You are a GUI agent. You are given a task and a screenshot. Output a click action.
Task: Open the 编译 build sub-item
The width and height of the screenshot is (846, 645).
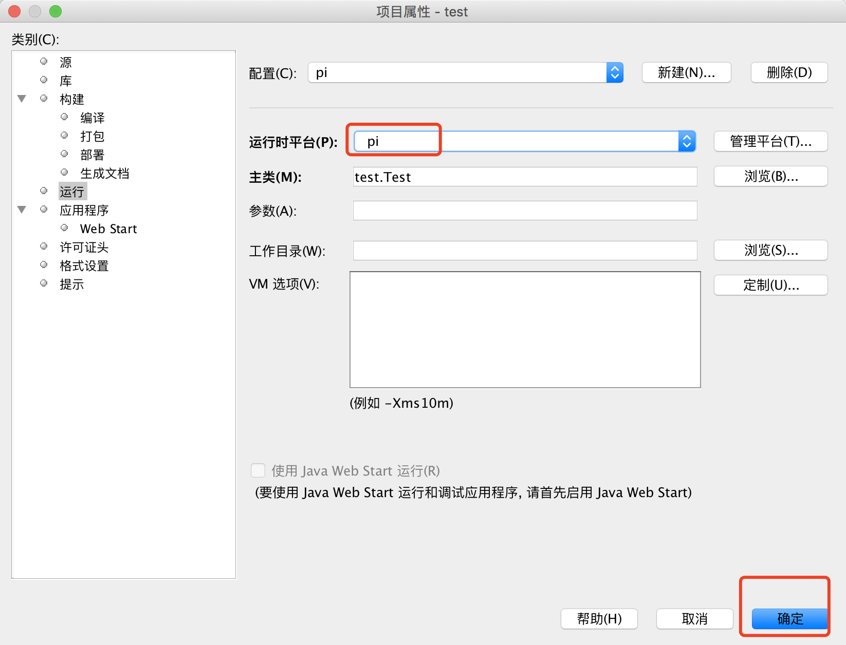(x=93, y=118)
